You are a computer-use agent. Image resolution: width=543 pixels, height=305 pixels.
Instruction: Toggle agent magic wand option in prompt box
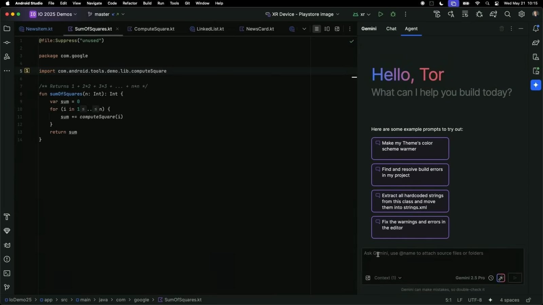501,278
